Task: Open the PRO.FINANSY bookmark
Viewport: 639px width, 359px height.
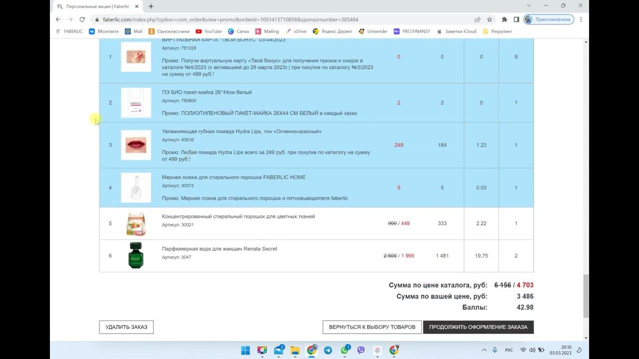Action: [412, 31]
